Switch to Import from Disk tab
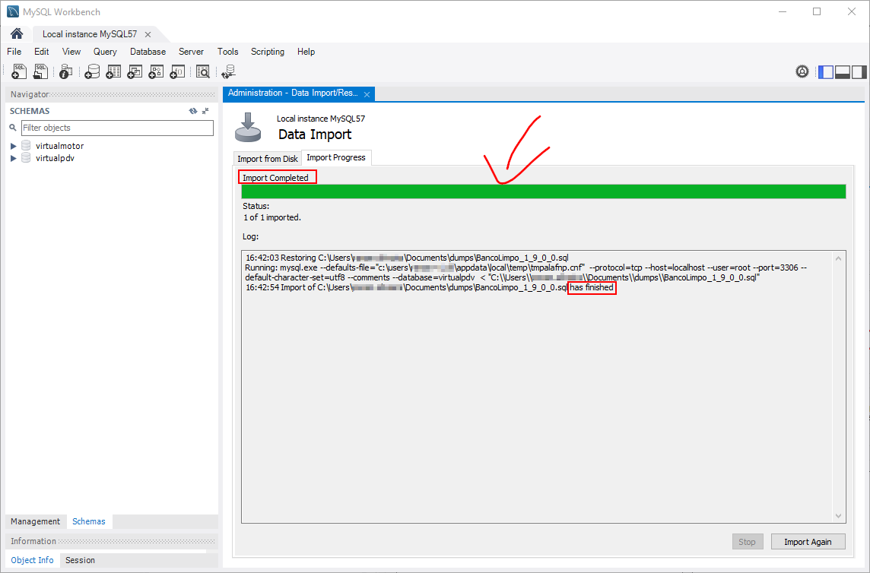870x573 pixels. click(x=268, y=159)
